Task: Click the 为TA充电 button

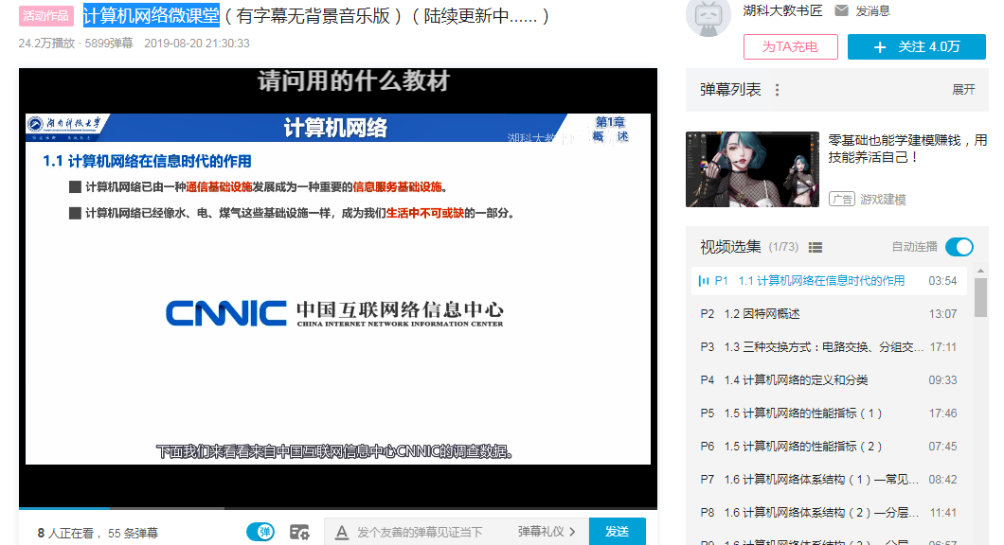Action: 791,46
